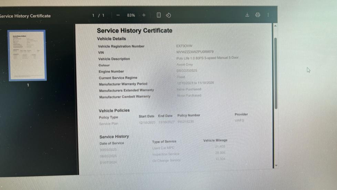Click the Provider column header
This screenshot has width=337, height=190.
(x=241, y=114)
